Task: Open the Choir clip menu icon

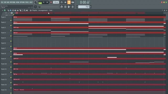Action: point(14,33)
